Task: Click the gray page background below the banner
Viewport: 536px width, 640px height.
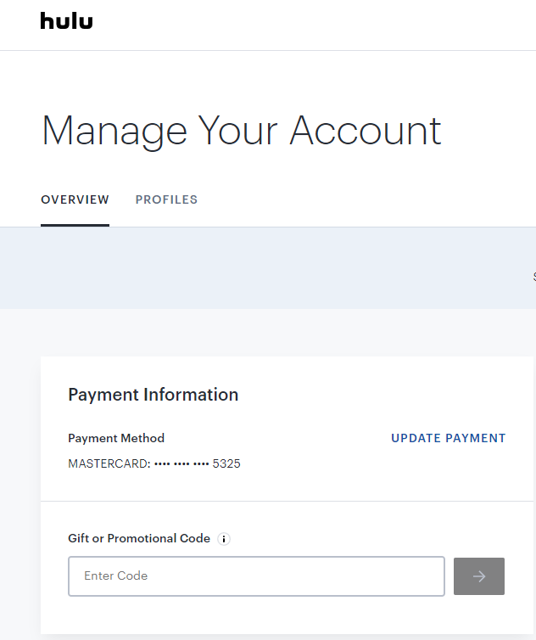Action: click(x=254, y=333)
